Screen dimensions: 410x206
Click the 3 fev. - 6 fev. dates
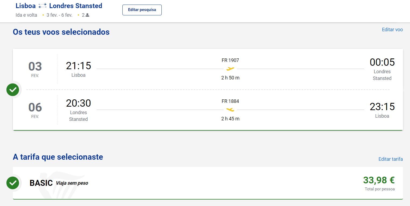point(59,15)
